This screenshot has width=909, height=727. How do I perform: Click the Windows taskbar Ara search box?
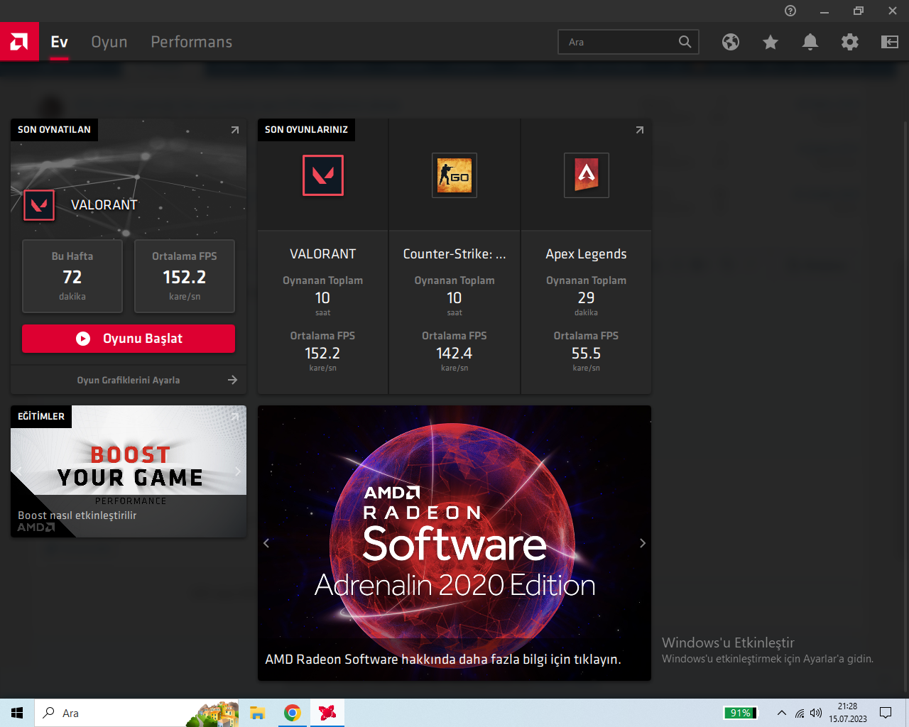point(137,713)
